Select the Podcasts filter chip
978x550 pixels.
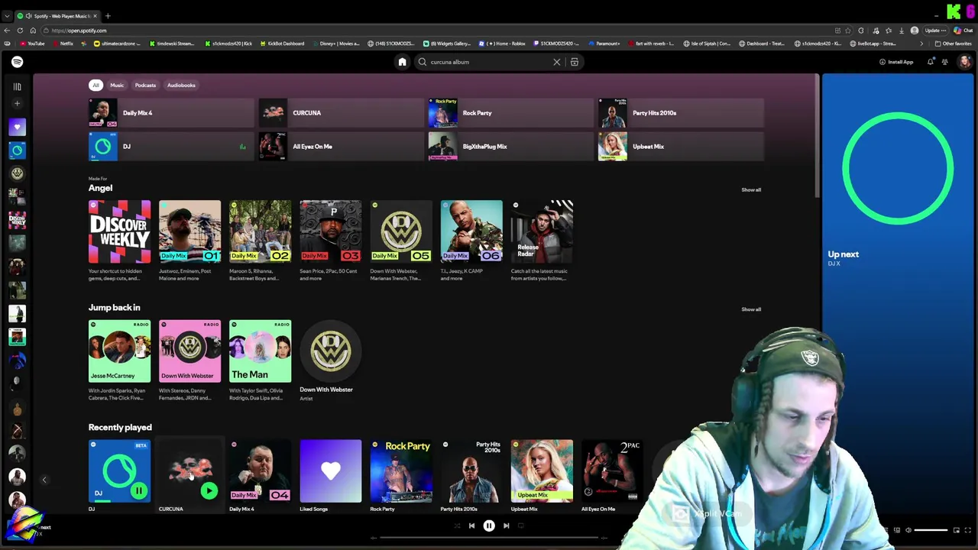(x=145, y=85)
